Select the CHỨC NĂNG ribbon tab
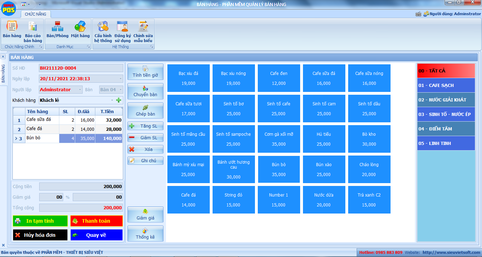Screen dimensions: 482x257 coord(35,14)
